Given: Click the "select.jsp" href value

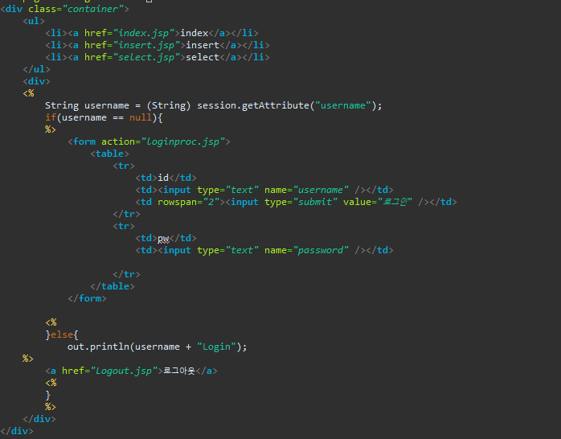Looking at the screenshot, I should pyautogui.click(x=146, y=57).
